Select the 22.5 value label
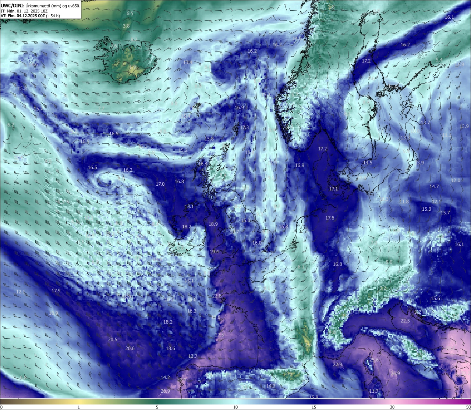Image resolution: width=471 pixels, height=410 pixels. coord(405,321)
